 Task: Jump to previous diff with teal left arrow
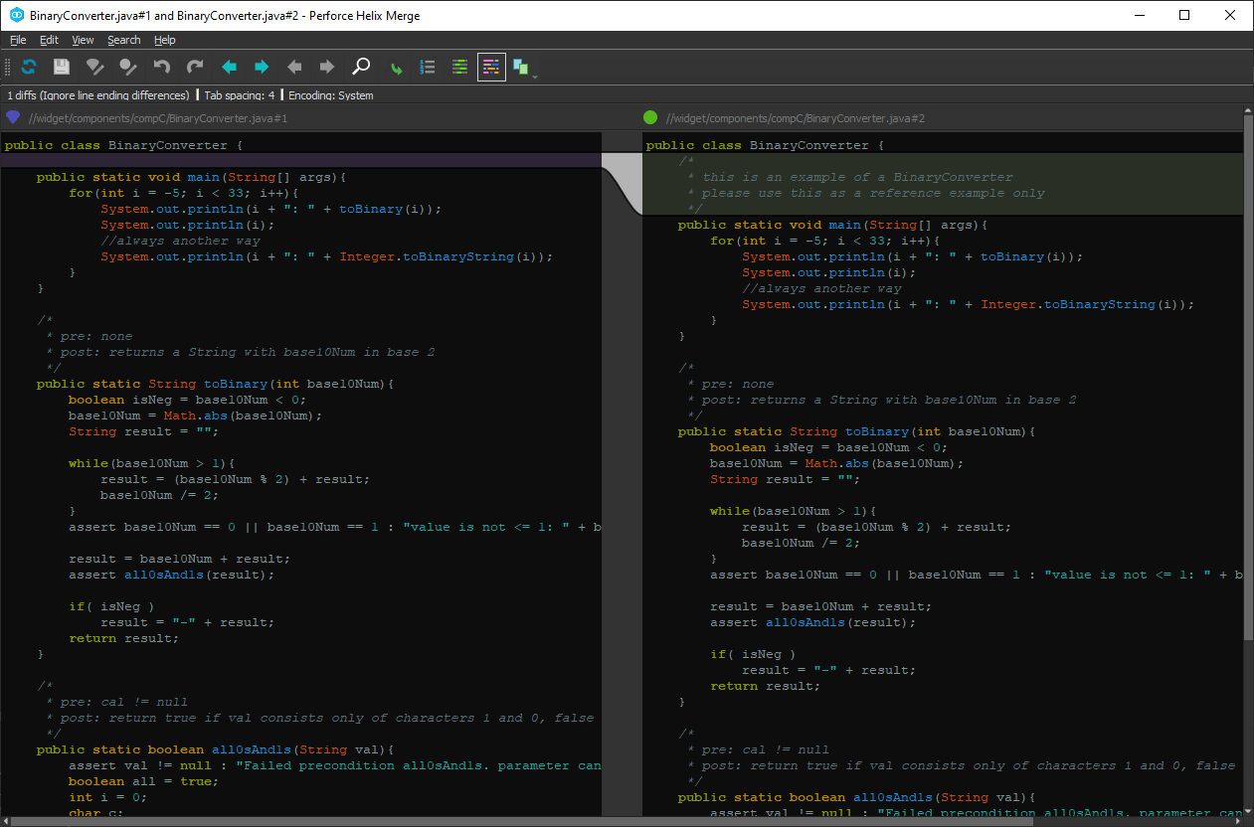click(229, 67)
